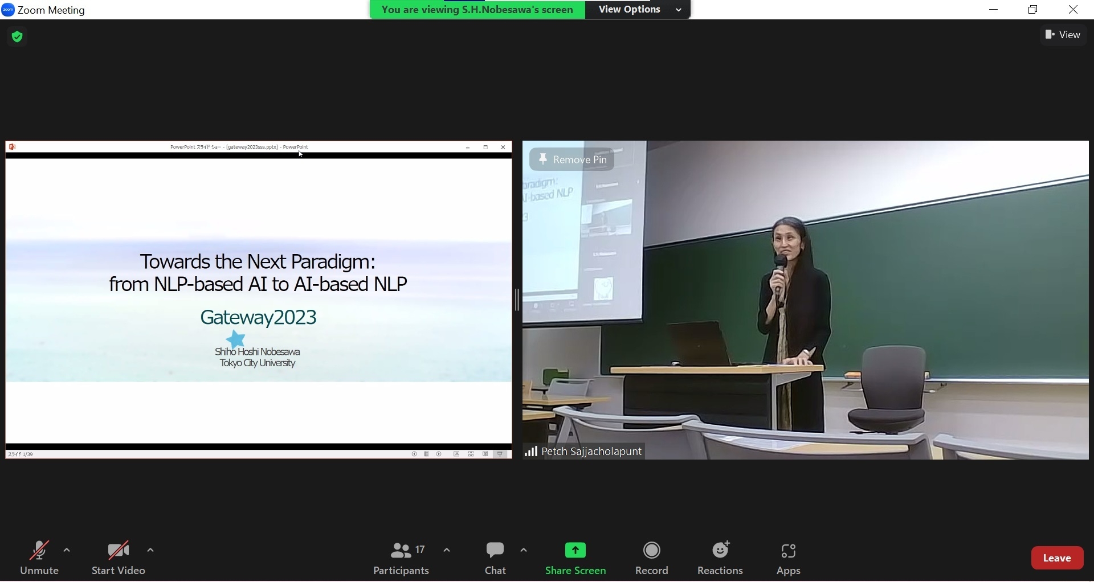Expand video options arrow beside Start Video
The width and height of the screenshot is (1094, 582).
pos(151,551)
